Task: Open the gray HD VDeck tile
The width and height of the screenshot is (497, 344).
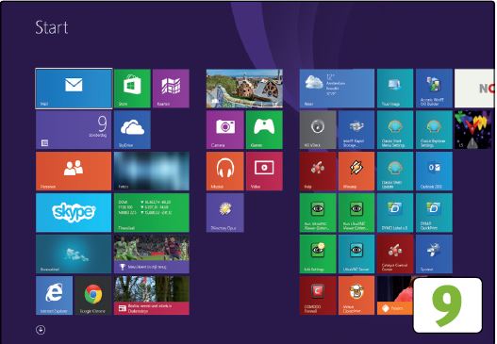Action: tap(318, 130)
